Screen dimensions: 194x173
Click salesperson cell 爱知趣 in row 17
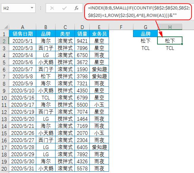(x=99, y=147)
